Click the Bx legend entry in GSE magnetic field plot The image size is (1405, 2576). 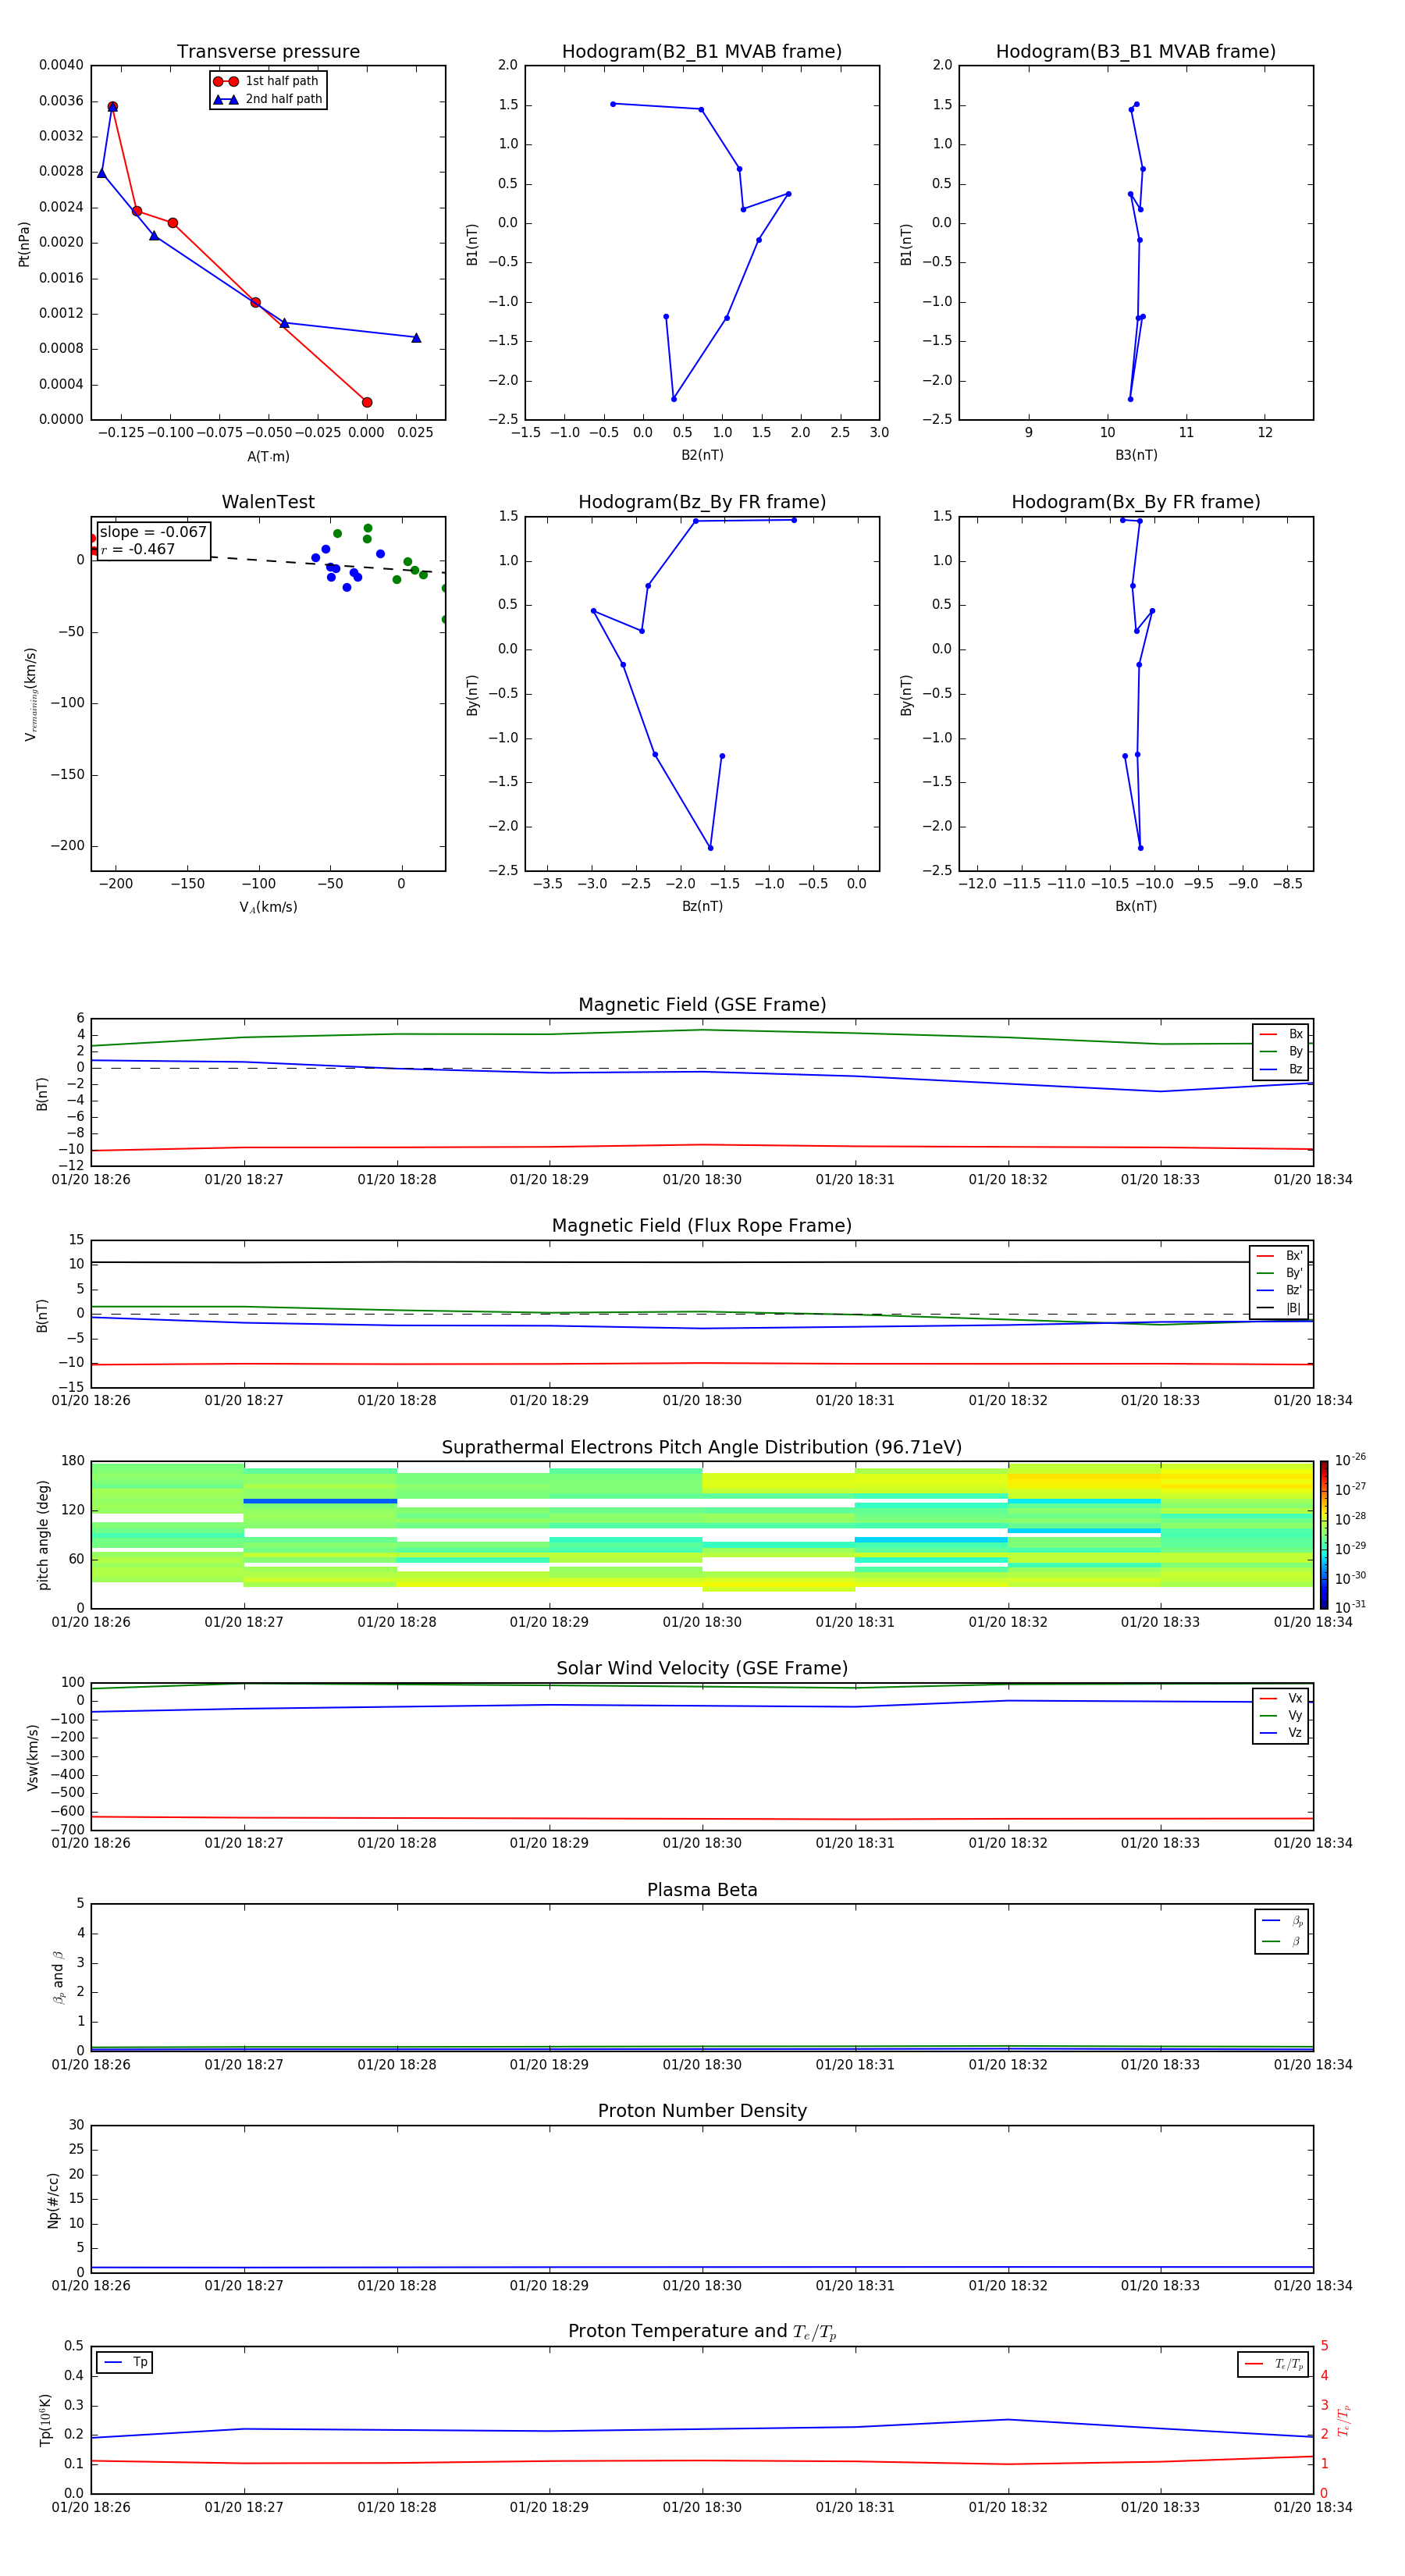[x=1281, y=1035]
